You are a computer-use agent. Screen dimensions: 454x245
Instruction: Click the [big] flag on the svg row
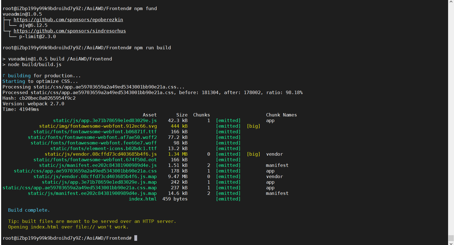pyautogui.click(x=253, y=126)
